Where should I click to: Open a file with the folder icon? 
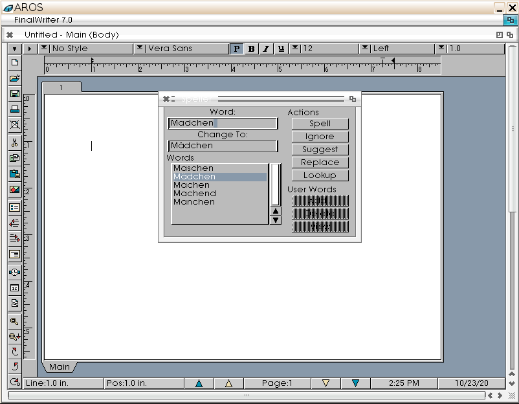[x=15, y=78]
